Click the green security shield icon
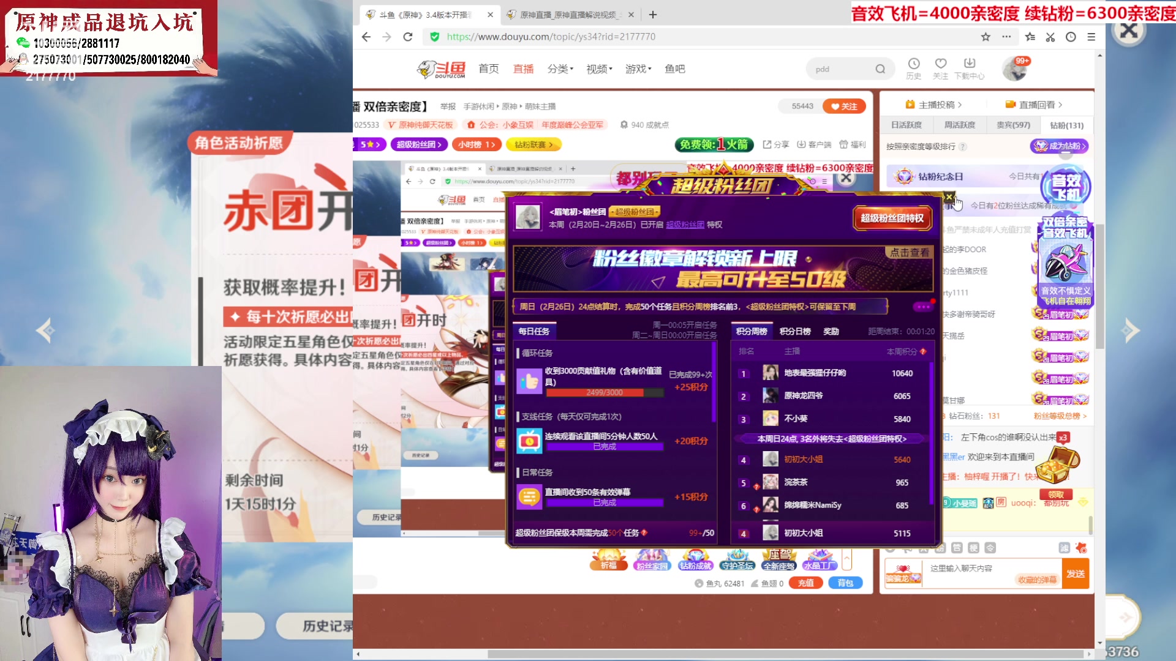 click(x=434, y=37)
